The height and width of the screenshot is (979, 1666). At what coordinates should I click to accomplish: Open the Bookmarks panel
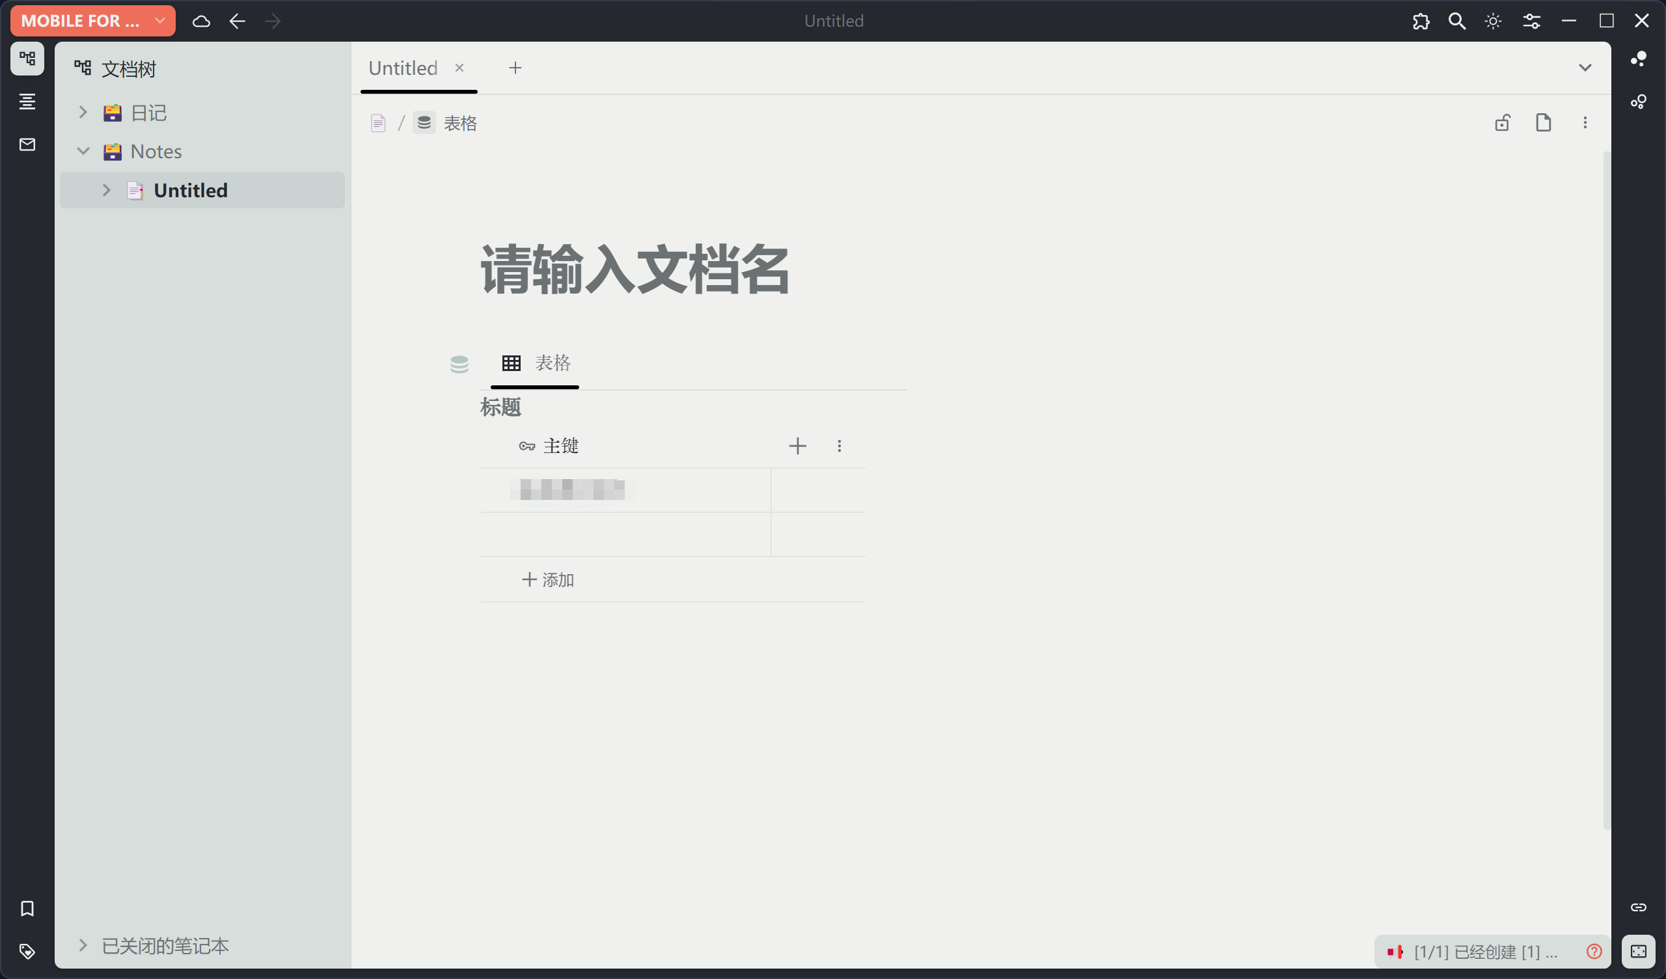[27, 907]
